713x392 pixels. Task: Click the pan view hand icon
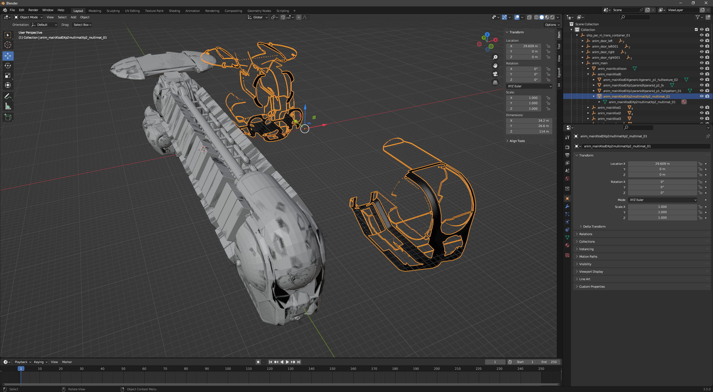coord(495,66)
